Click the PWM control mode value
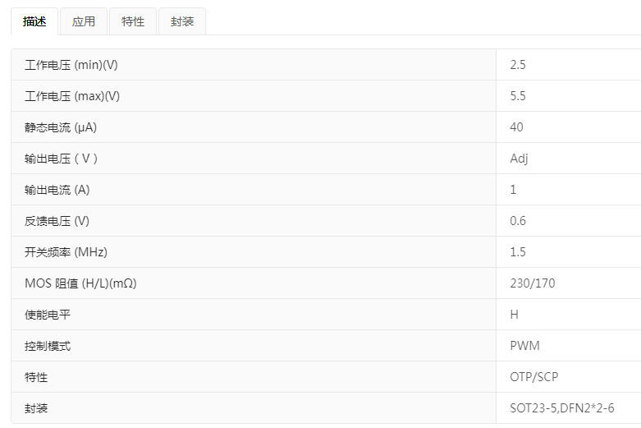 [525, 346]
